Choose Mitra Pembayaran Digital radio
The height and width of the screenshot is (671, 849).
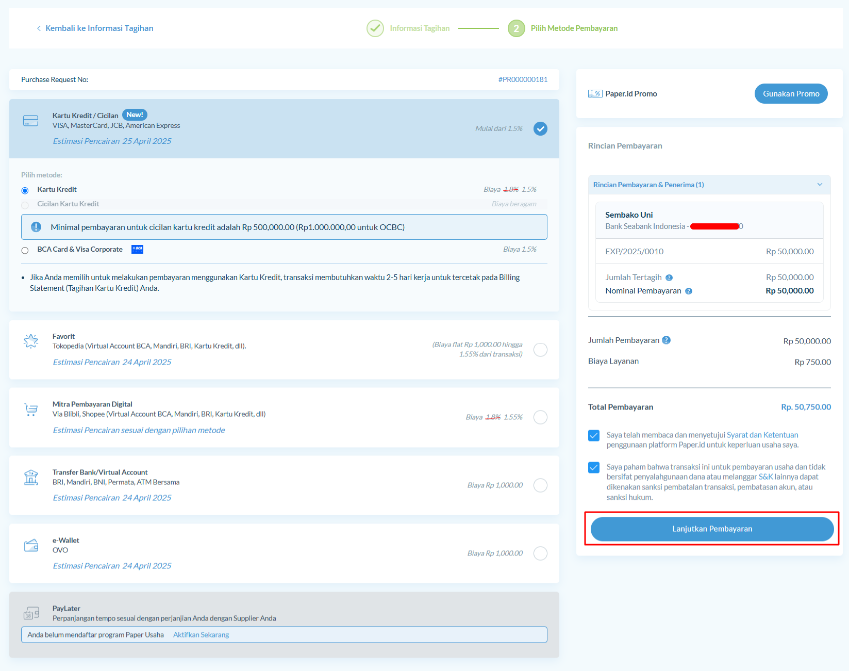pyautogui.click(x=540, y=417)
